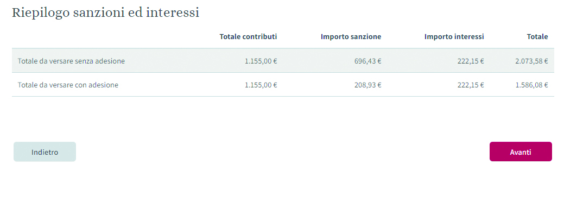
Task: Click the 2.073,58 € total amount
Action: (531, 61)
